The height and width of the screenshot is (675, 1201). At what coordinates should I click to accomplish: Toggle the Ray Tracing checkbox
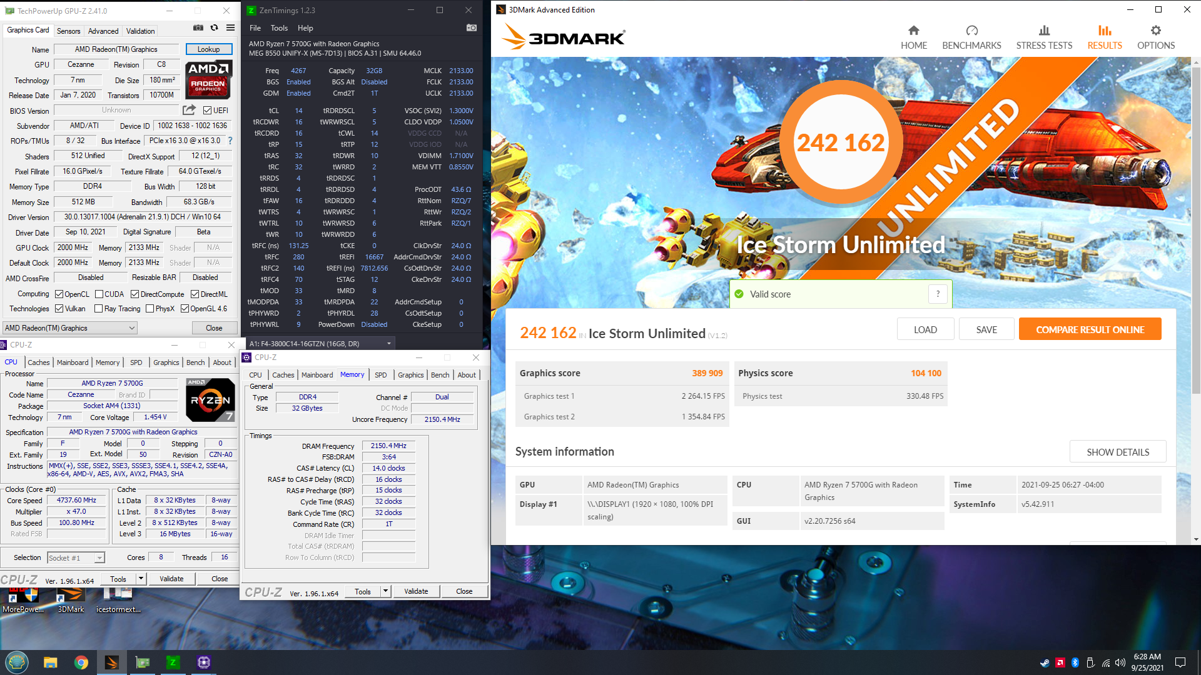[98, 309]
